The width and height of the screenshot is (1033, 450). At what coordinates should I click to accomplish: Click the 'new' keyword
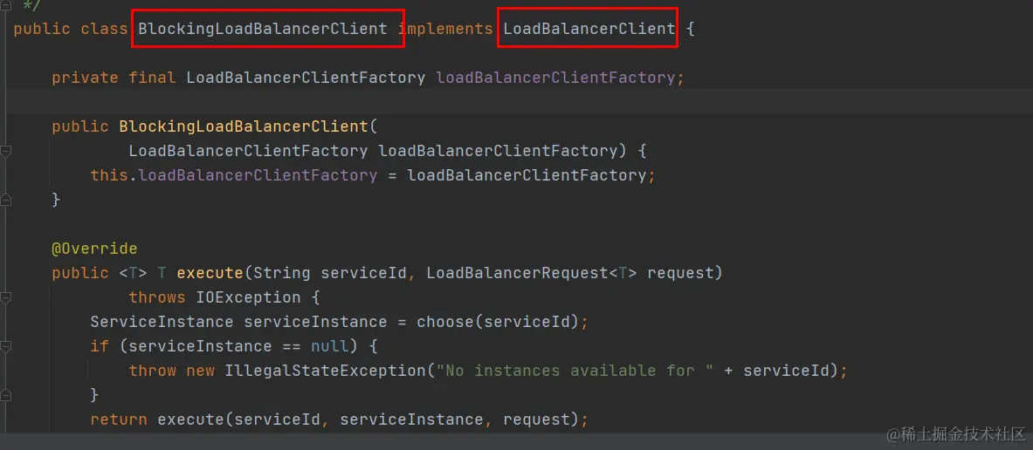point(200,371)
